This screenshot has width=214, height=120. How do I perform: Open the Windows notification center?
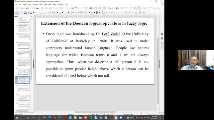click(160, 118)
